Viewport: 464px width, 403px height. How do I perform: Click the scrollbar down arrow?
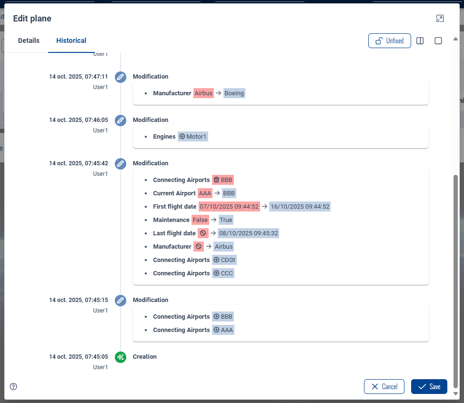(x=455, y=394)
